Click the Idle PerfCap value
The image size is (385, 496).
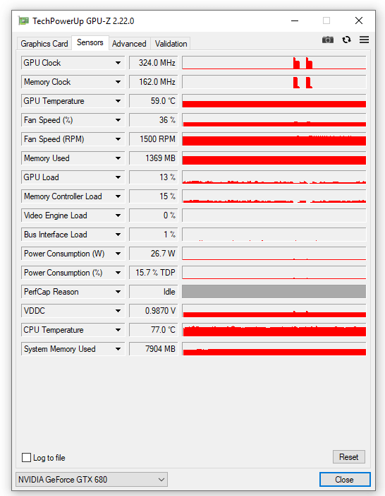(154, 292)
